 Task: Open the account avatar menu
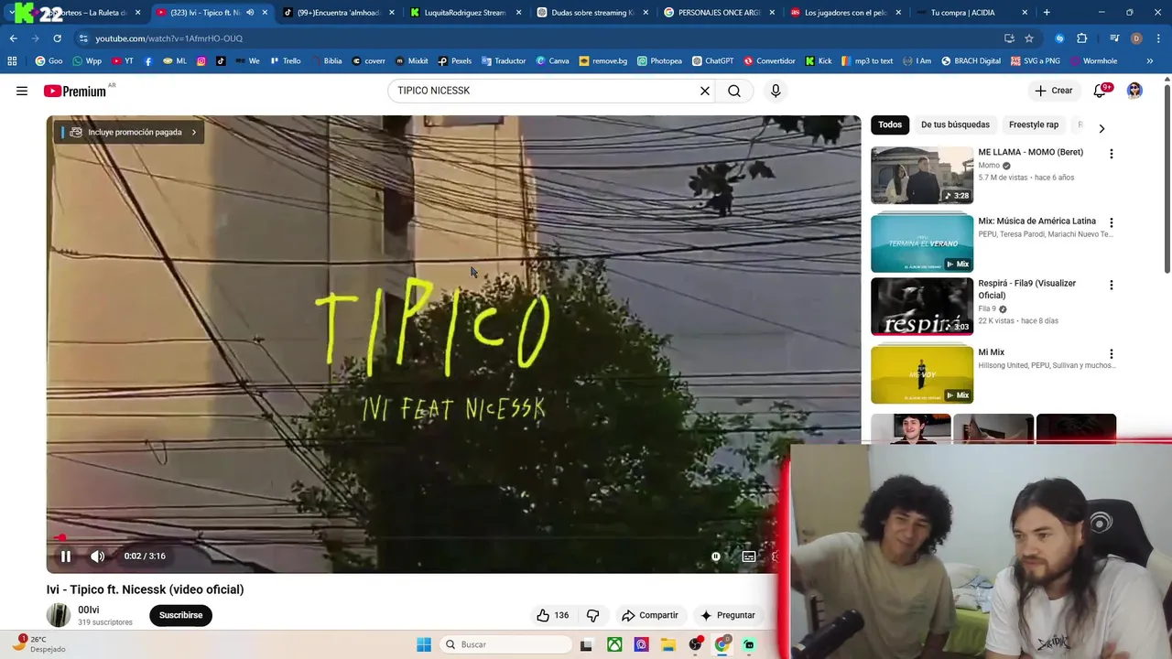pos(1134,91)
